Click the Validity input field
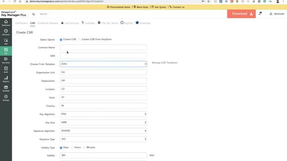The height and width of the screenshot is (161, 287). pyautogui.click(x=103, y=155)
